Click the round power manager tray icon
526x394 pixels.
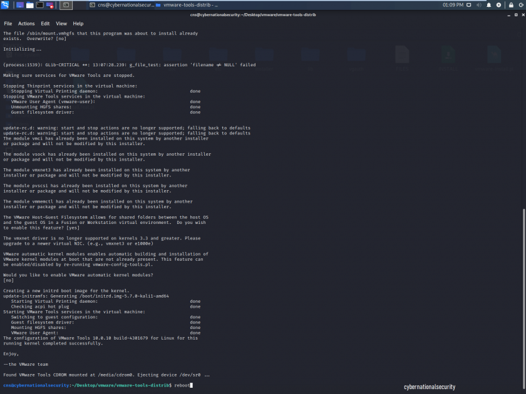click(499, 5)
